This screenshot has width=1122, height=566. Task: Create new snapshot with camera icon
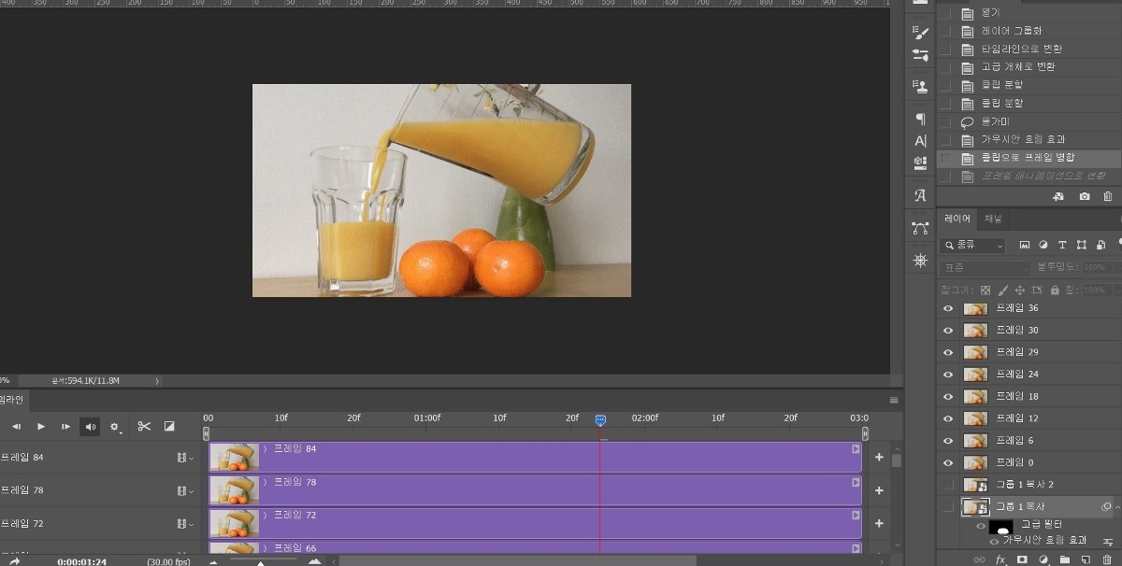pyautogui.click(x=1085, y=197)
